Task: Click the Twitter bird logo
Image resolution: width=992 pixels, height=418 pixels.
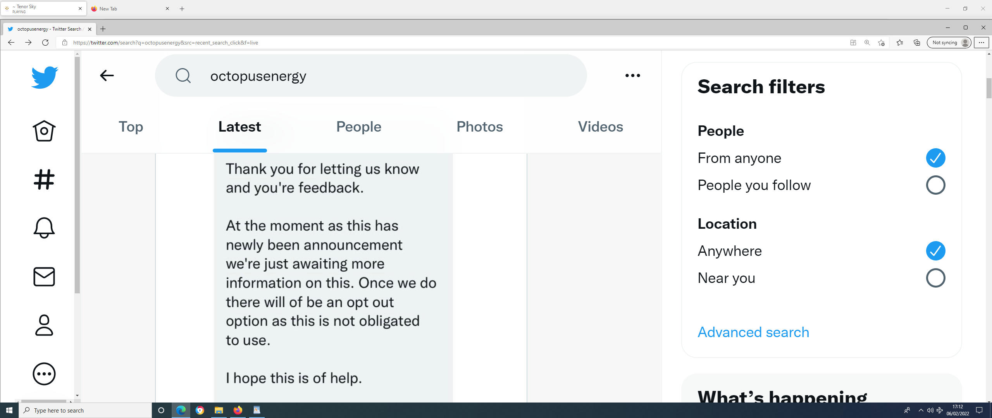Action: [45, 77]
